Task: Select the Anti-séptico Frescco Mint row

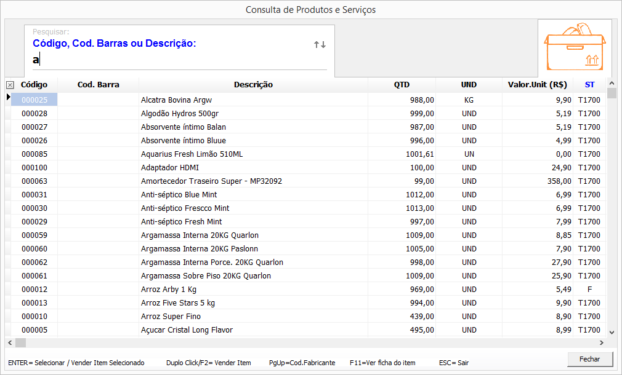Action: pos(308,208)
